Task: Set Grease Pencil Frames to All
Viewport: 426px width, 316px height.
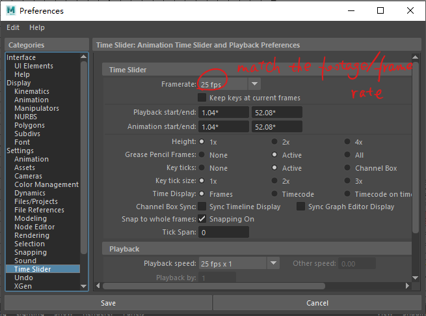Action: tap(347, 154)
